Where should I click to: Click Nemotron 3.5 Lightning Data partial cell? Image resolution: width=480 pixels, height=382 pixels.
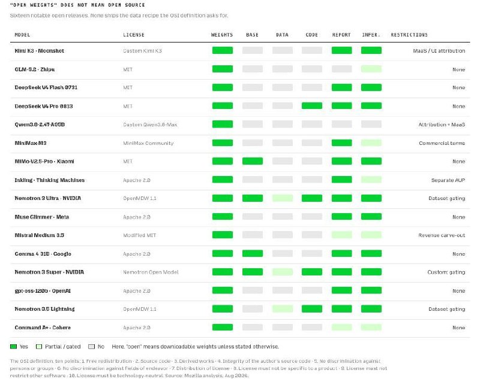[283, 309]
